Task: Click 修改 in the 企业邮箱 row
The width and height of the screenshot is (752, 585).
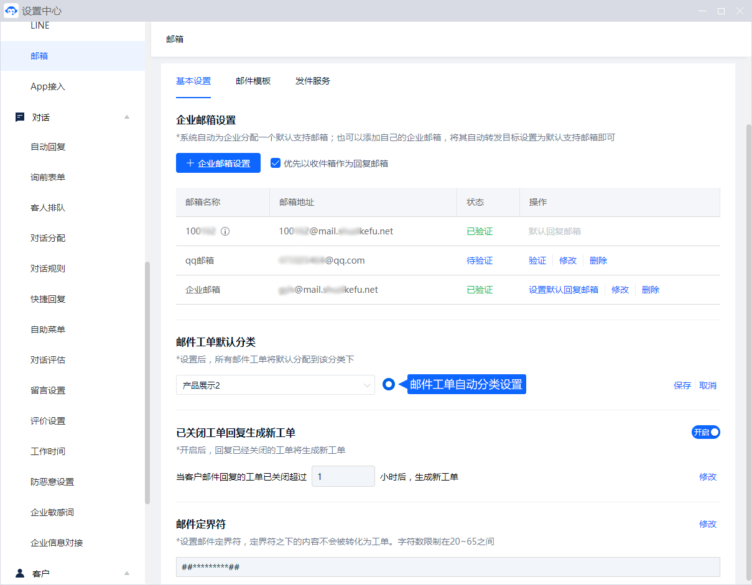Action: 620,290
